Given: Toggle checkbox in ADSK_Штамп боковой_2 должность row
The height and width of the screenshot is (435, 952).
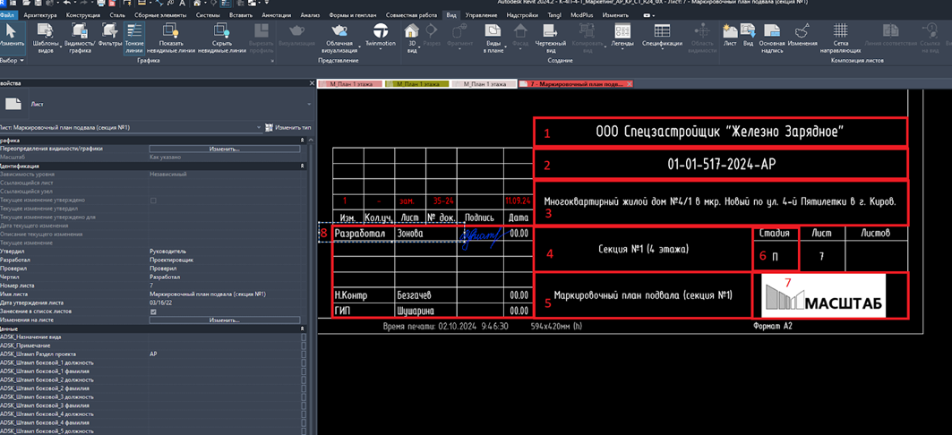Looking at the screenshot, I should click(304, 380).
